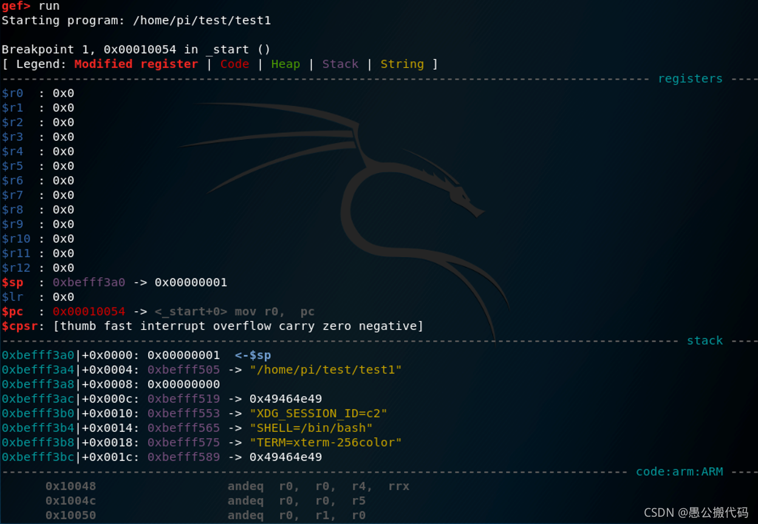Screen dimensions: 758x524
Task: Click stack address 0xbefff3ac
Action: (38, 399)
